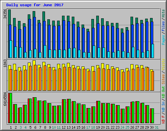Screen dimensions: 167x131
Task: Click the 'Files' legend label
Action: click(x=163, y=26)
